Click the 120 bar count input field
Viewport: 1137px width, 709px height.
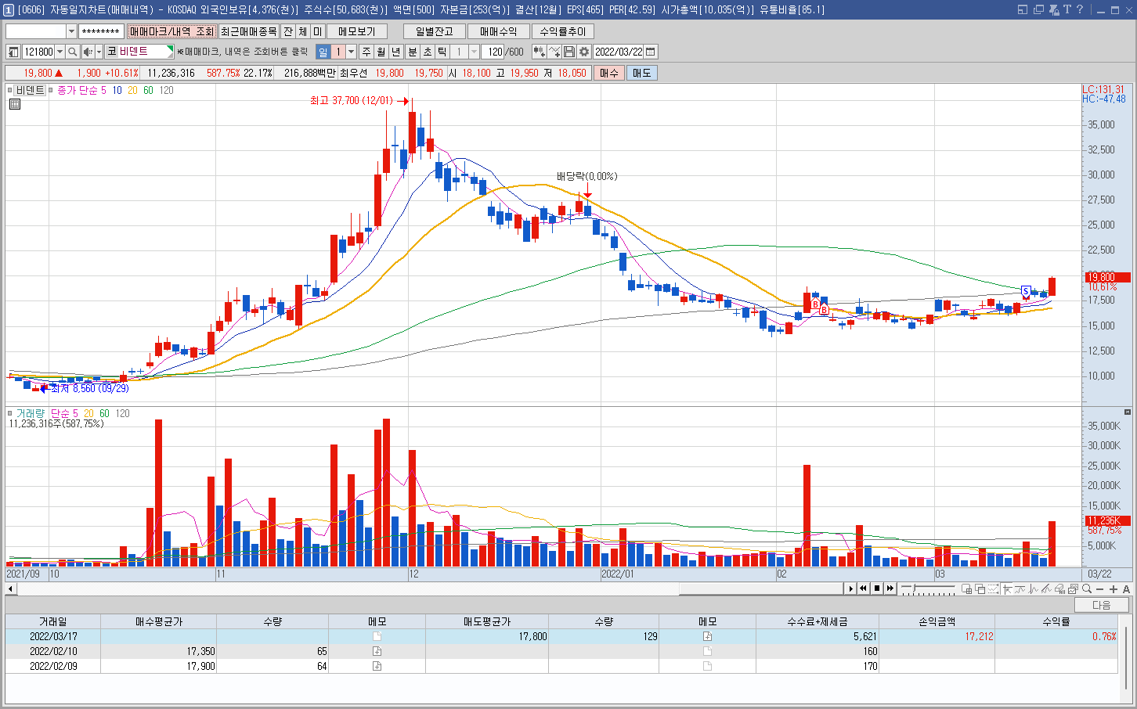coord(493,52)
